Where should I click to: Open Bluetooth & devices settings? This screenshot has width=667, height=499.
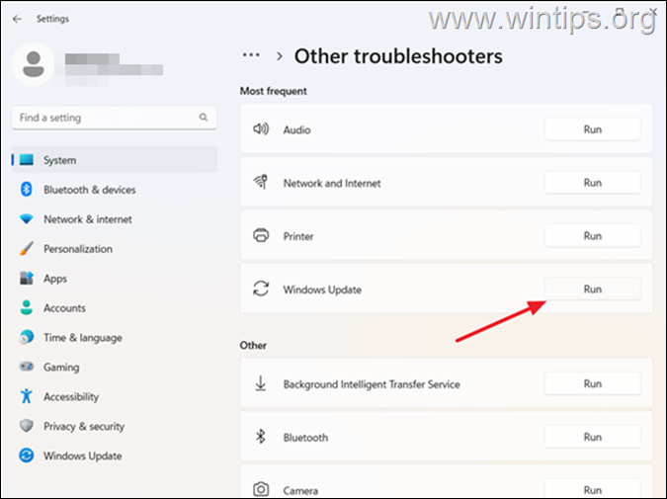[115, 190]
